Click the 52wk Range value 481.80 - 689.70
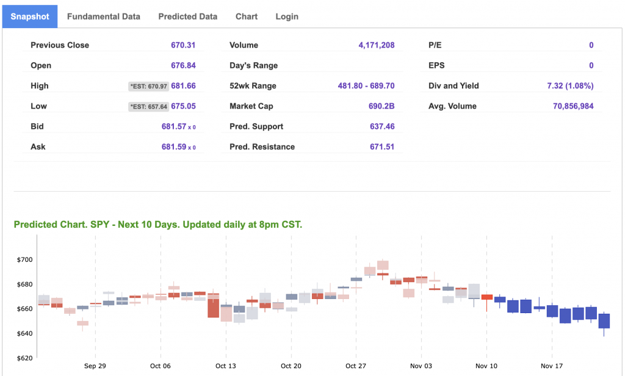 click(366, 86)
